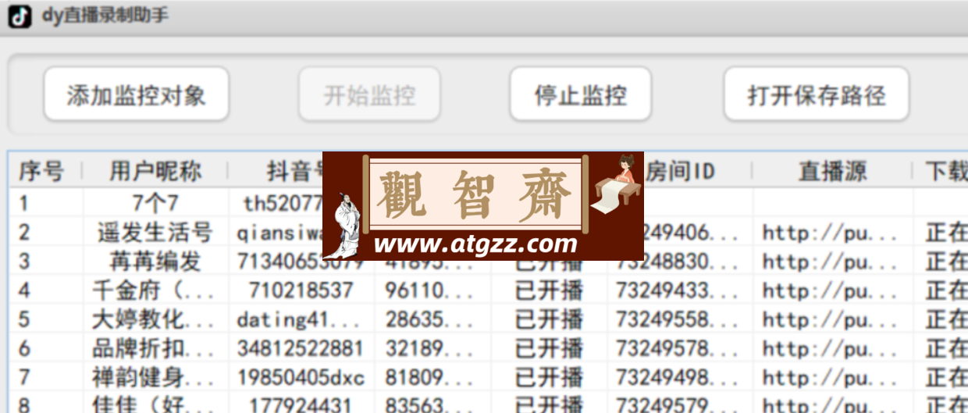Click Douyin ID 177924431
Viewport: 968px width, 413px height.
point(301,406)
